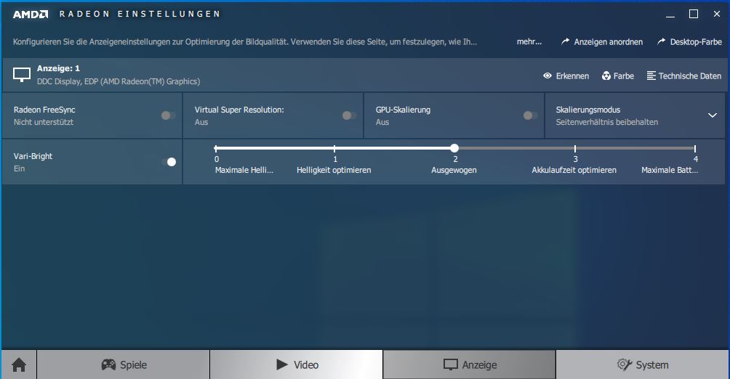Enable Virtual Super Resolution switch
The height and width of the screenshot is (379, 730).
[349, 115]
